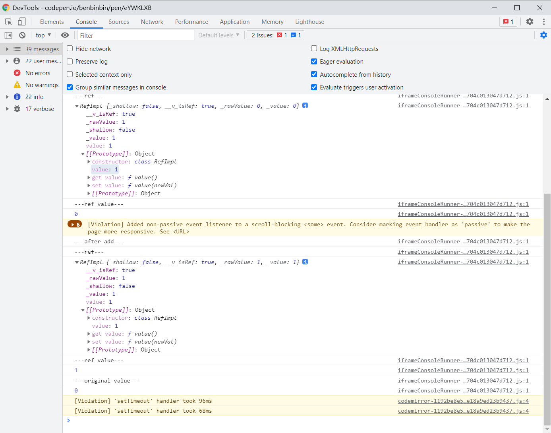Expand the second set value setter
Viewport: 551px width, 433px height.
pyautogui.click(x=89, y=342)
